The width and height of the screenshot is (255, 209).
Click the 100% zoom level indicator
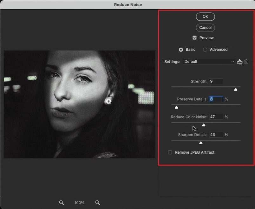click(x=79, y=202)
